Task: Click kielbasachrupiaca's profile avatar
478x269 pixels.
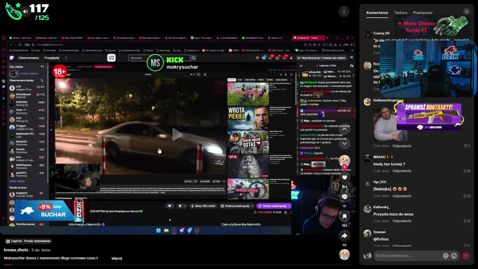Action: click(x=367, y=102)
